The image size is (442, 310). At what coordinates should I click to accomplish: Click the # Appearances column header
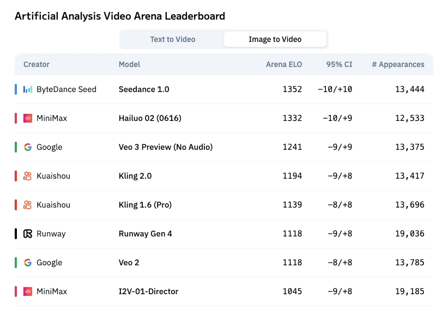click(398, 64)
